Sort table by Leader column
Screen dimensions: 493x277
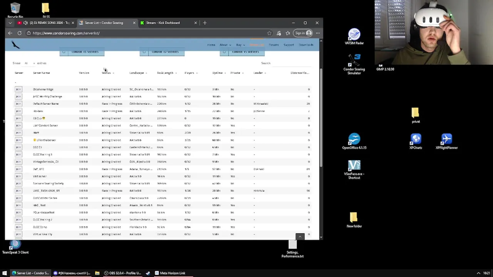coord(259,73)
